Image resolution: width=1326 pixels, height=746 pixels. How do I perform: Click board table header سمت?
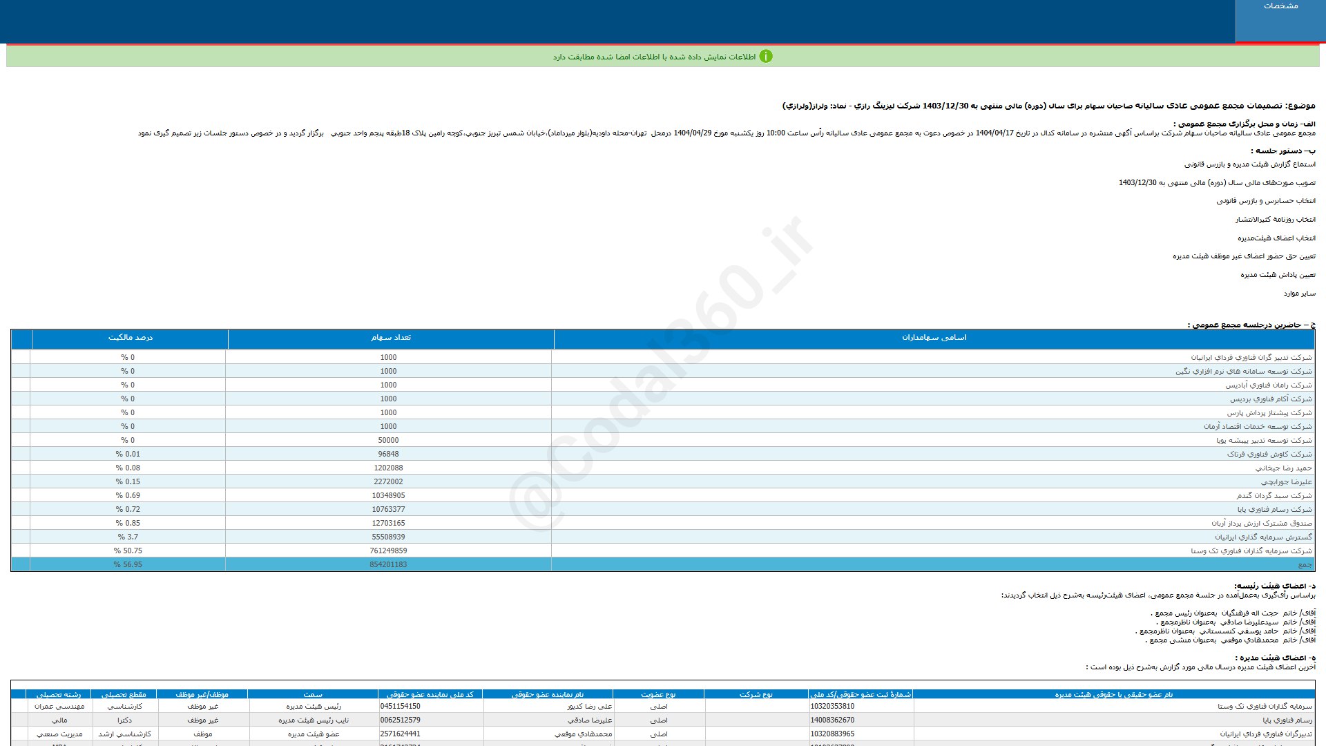313,694
